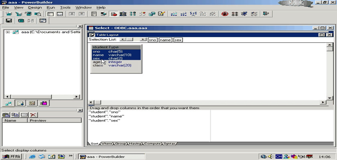Viewport: 337px width, 160px height.
Task: Click the first blue incremental build icon
Action: click(174, 14)
